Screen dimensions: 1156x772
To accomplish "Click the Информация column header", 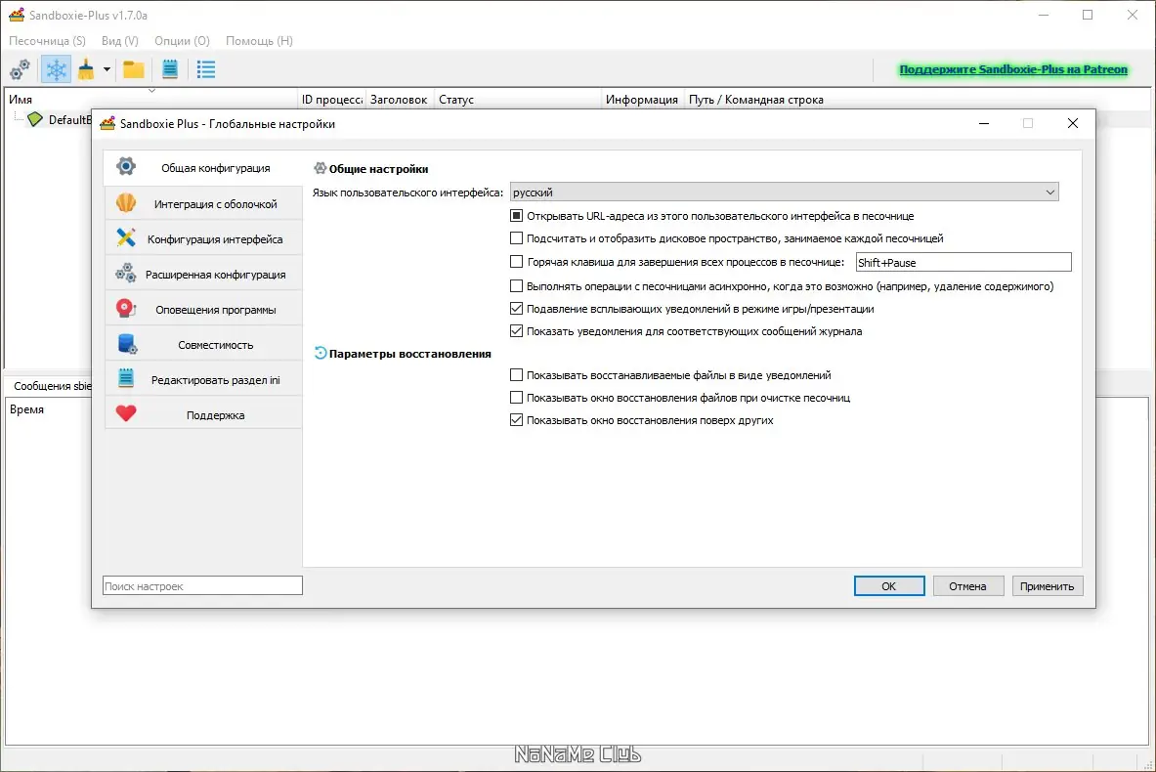I will coord(642,100).
